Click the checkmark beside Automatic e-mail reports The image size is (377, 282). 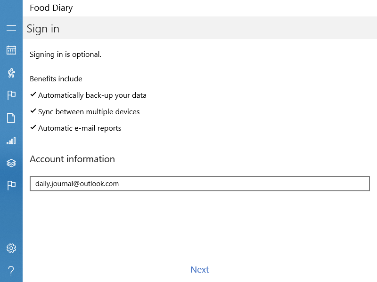[33, 127]
